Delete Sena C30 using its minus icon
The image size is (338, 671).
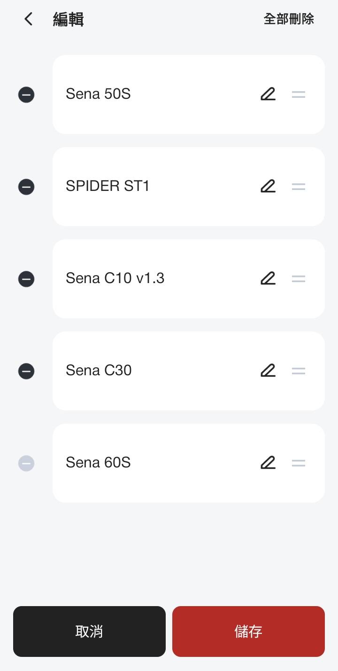pos(26,371)
